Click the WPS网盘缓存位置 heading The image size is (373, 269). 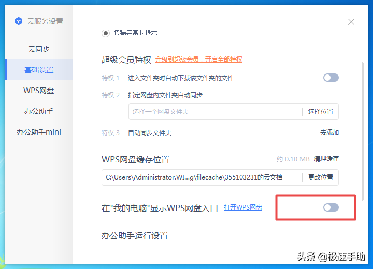click(x=135, y=159)
